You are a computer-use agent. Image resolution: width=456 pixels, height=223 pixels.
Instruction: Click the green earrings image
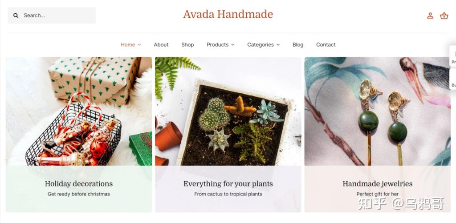coord(378,111)
